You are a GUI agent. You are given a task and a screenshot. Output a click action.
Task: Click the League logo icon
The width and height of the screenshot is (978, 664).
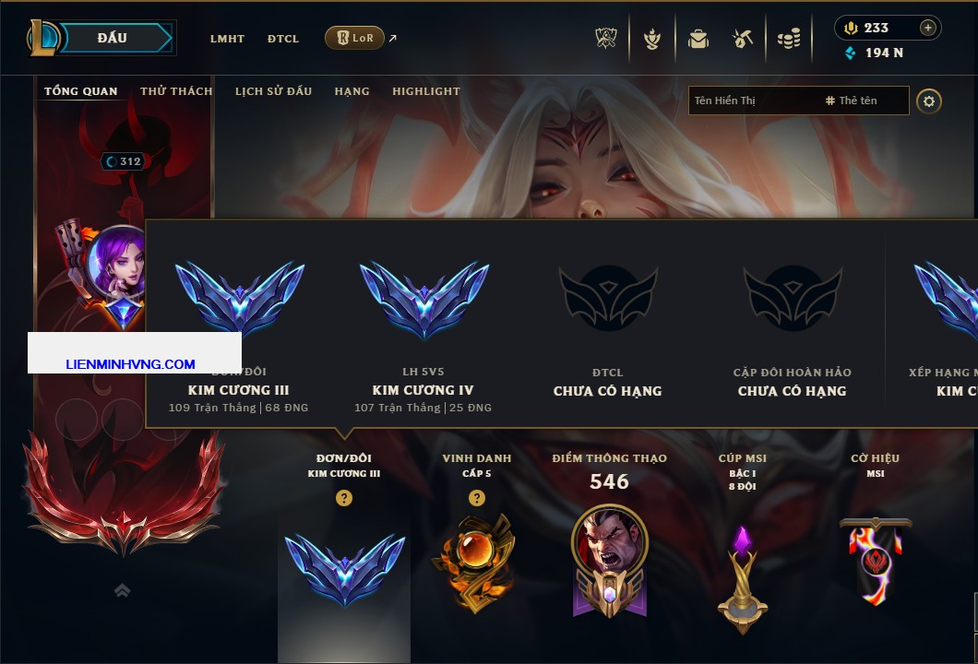pyautogui.click(x=42, y=38)
